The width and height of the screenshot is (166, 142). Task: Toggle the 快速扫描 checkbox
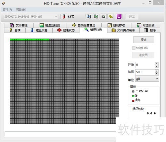134,48
